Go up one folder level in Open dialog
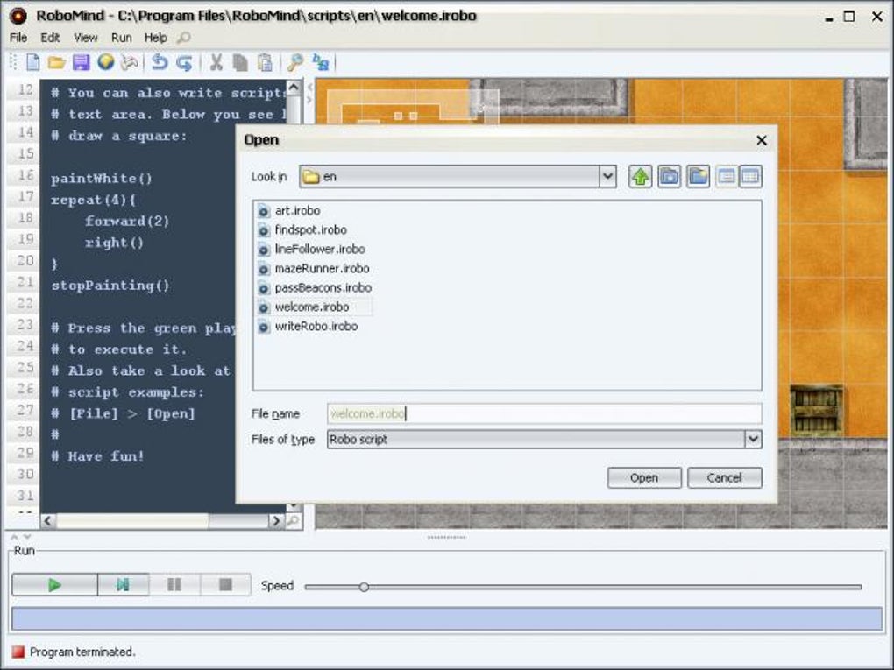 pos(641,177)
